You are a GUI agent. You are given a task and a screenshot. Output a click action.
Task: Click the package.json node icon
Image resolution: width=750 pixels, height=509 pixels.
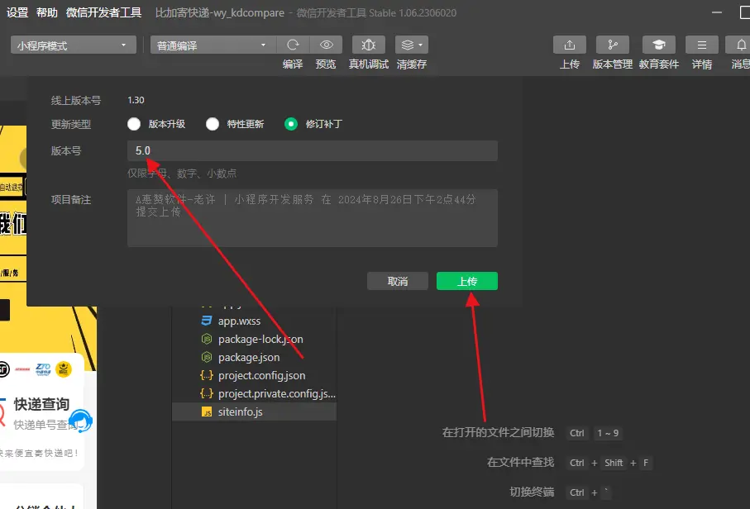(x=207, y=357)
